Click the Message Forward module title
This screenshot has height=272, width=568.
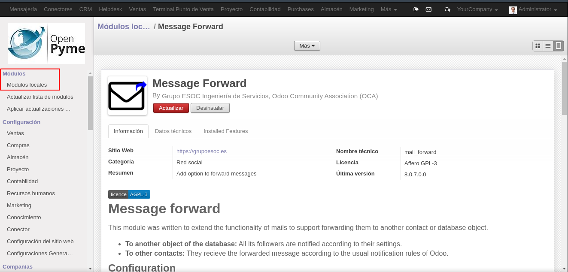pos(200,83)
